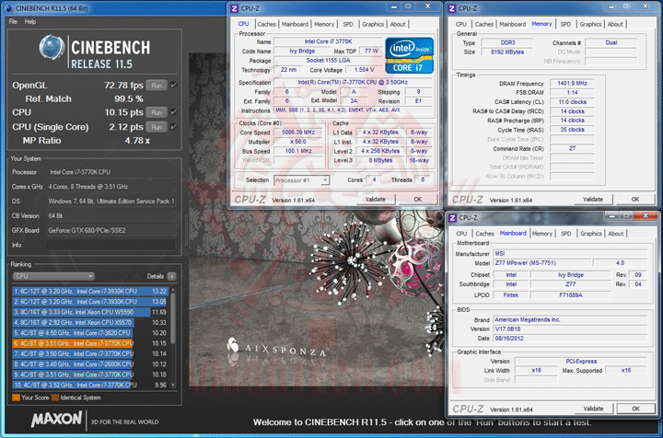This screenshot has width=663, height=438.
Task: Click the Intel Core i7 3770K name field
Action: 328,41
